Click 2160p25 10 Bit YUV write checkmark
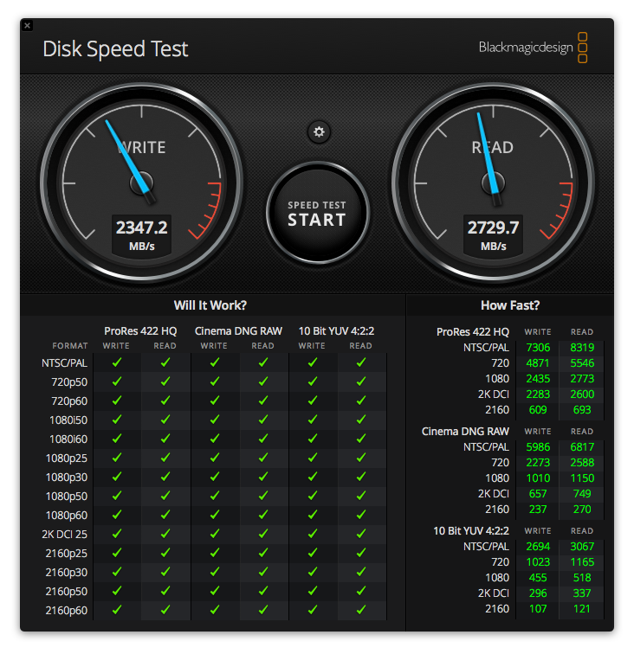 (x=313, y=553)
